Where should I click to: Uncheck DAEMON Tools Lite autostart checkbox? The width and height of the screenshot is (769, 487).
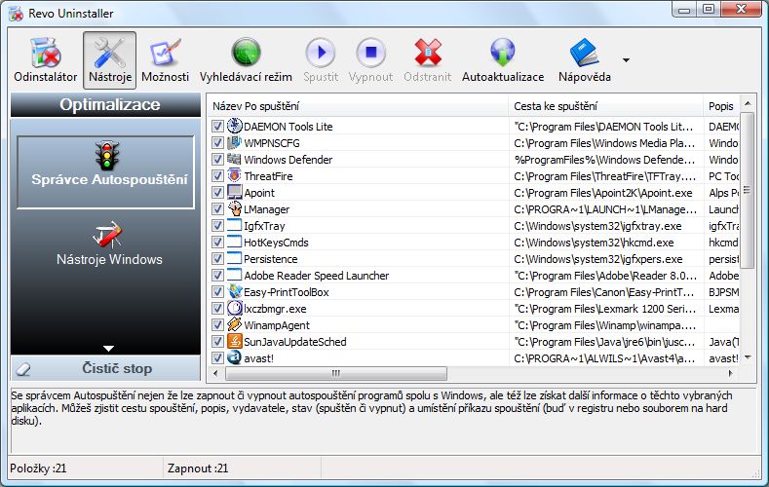click(217, 127)
